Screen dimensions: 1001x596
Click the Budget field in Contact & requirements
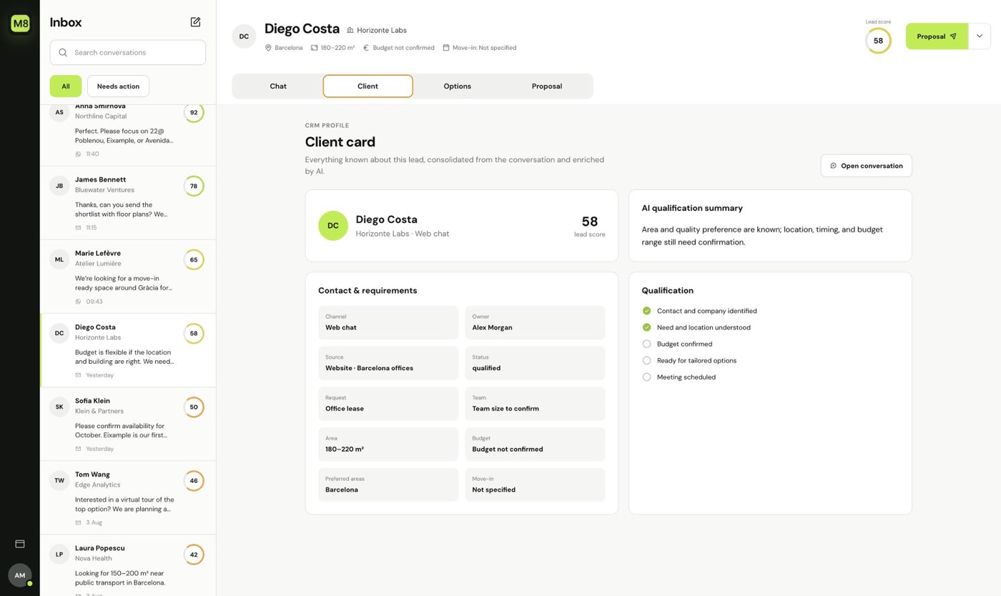click(x=535, y=444)
